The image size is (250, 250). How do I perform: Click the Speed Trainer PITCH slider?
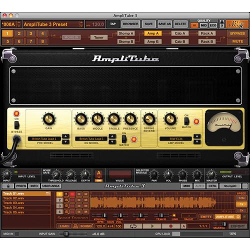pos(140,215)
